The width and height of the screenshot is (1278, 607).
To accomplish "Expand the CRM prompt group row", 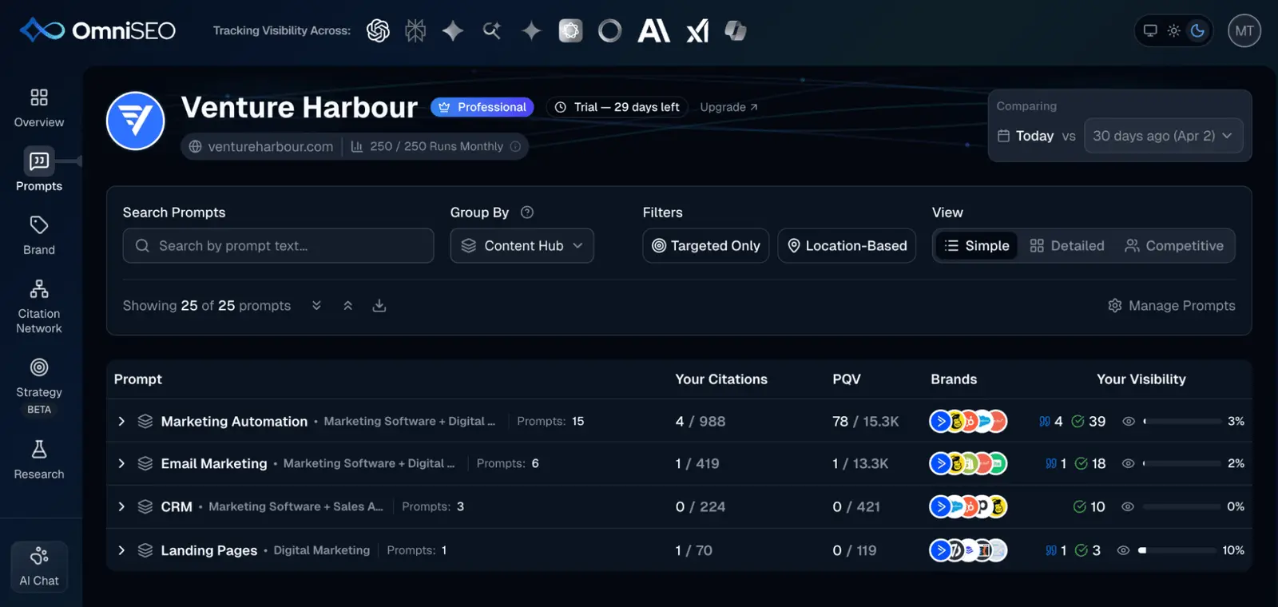I will coord(121,506).
